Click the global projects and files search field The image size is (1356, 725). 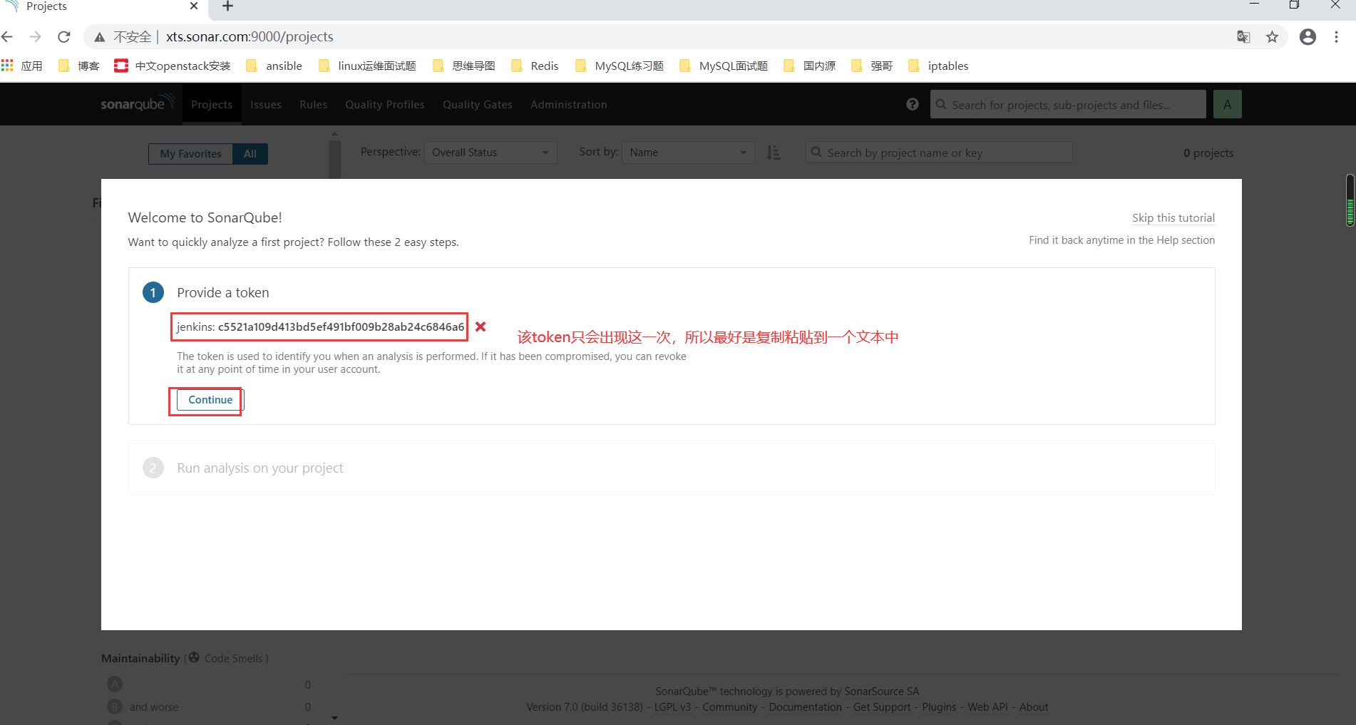click(1068, 104)
